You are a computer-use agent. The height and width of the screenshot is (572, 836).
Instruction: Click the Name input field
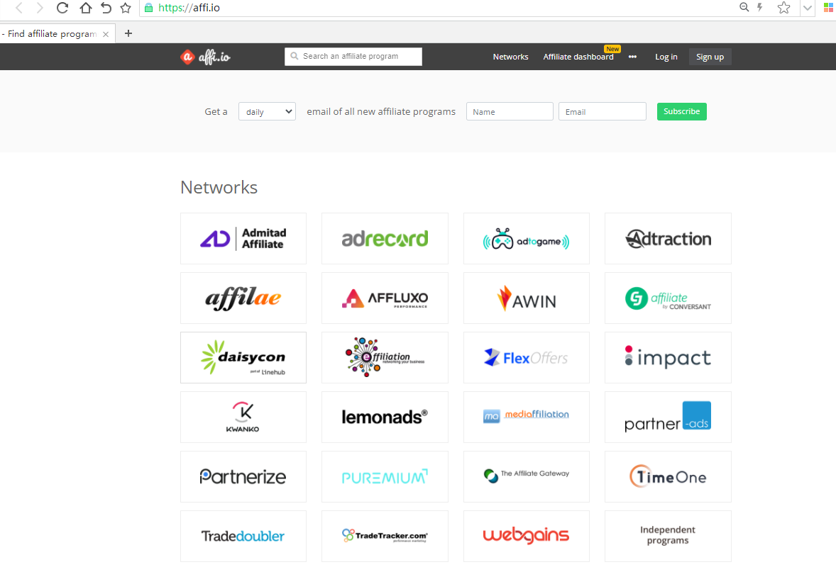coord(510,111)
